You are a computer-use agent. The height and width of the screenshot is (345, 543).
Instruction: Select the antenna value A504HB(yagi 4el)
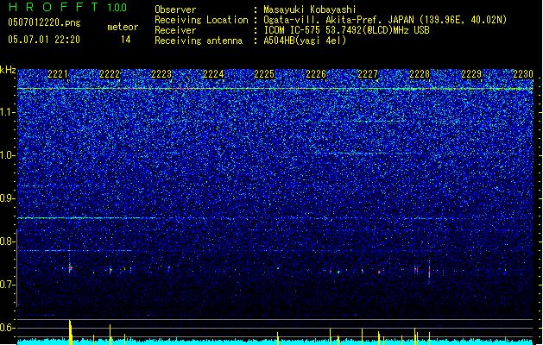[x=305, y=41]
